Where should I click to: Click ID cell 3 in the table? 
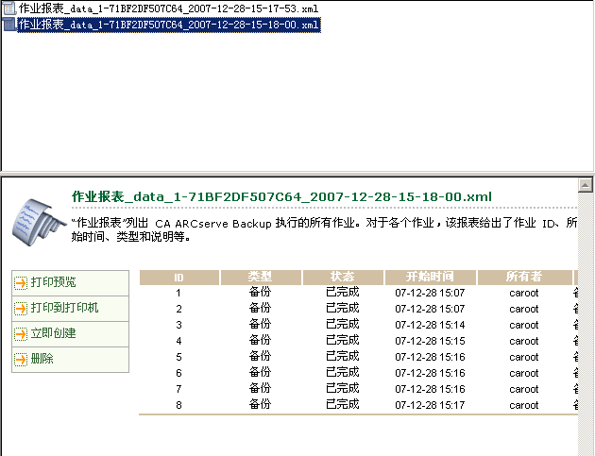(x=178, y=325)
